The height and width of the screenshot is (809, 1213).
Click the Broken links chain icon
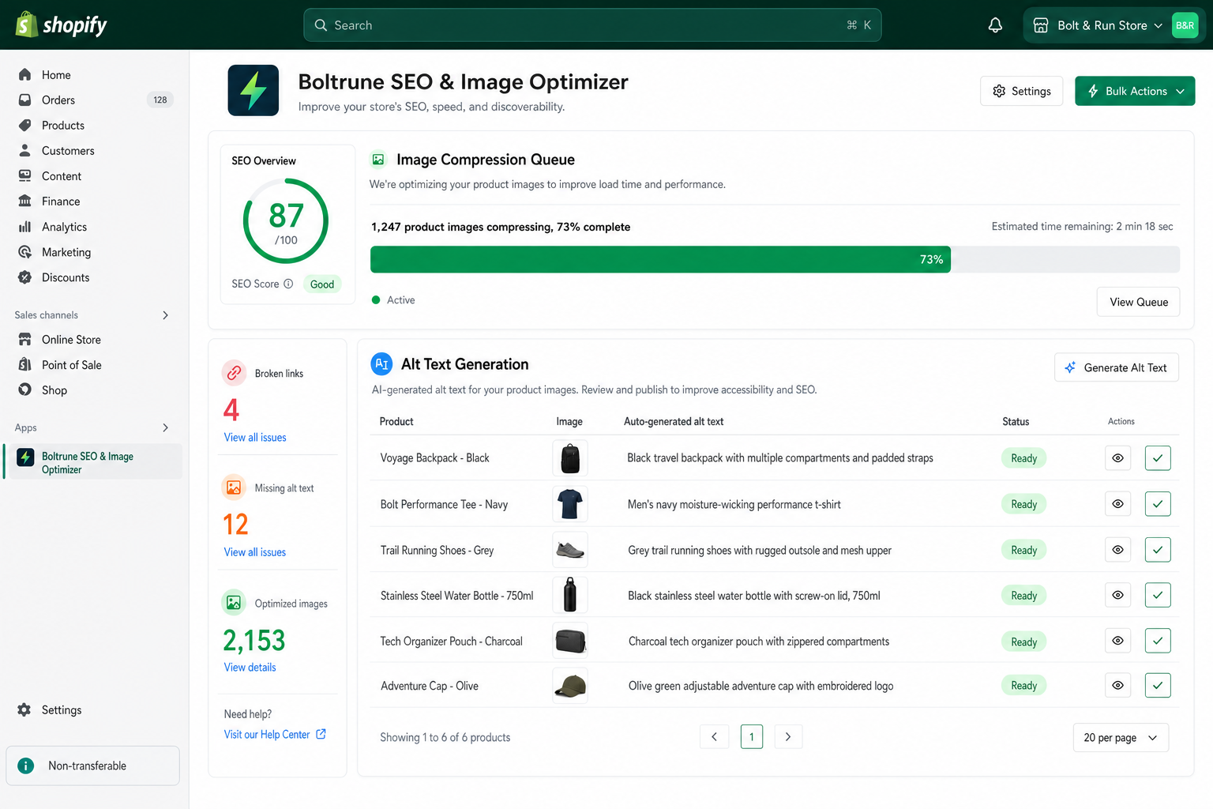234,373
